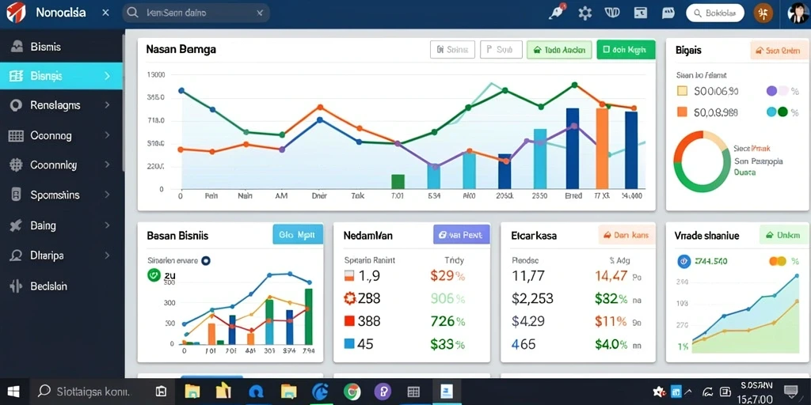Toggle the green check under Sinarien envare
Image resolution: width=811 pixels, height=405 pixels.
click(x=154, y=275)
